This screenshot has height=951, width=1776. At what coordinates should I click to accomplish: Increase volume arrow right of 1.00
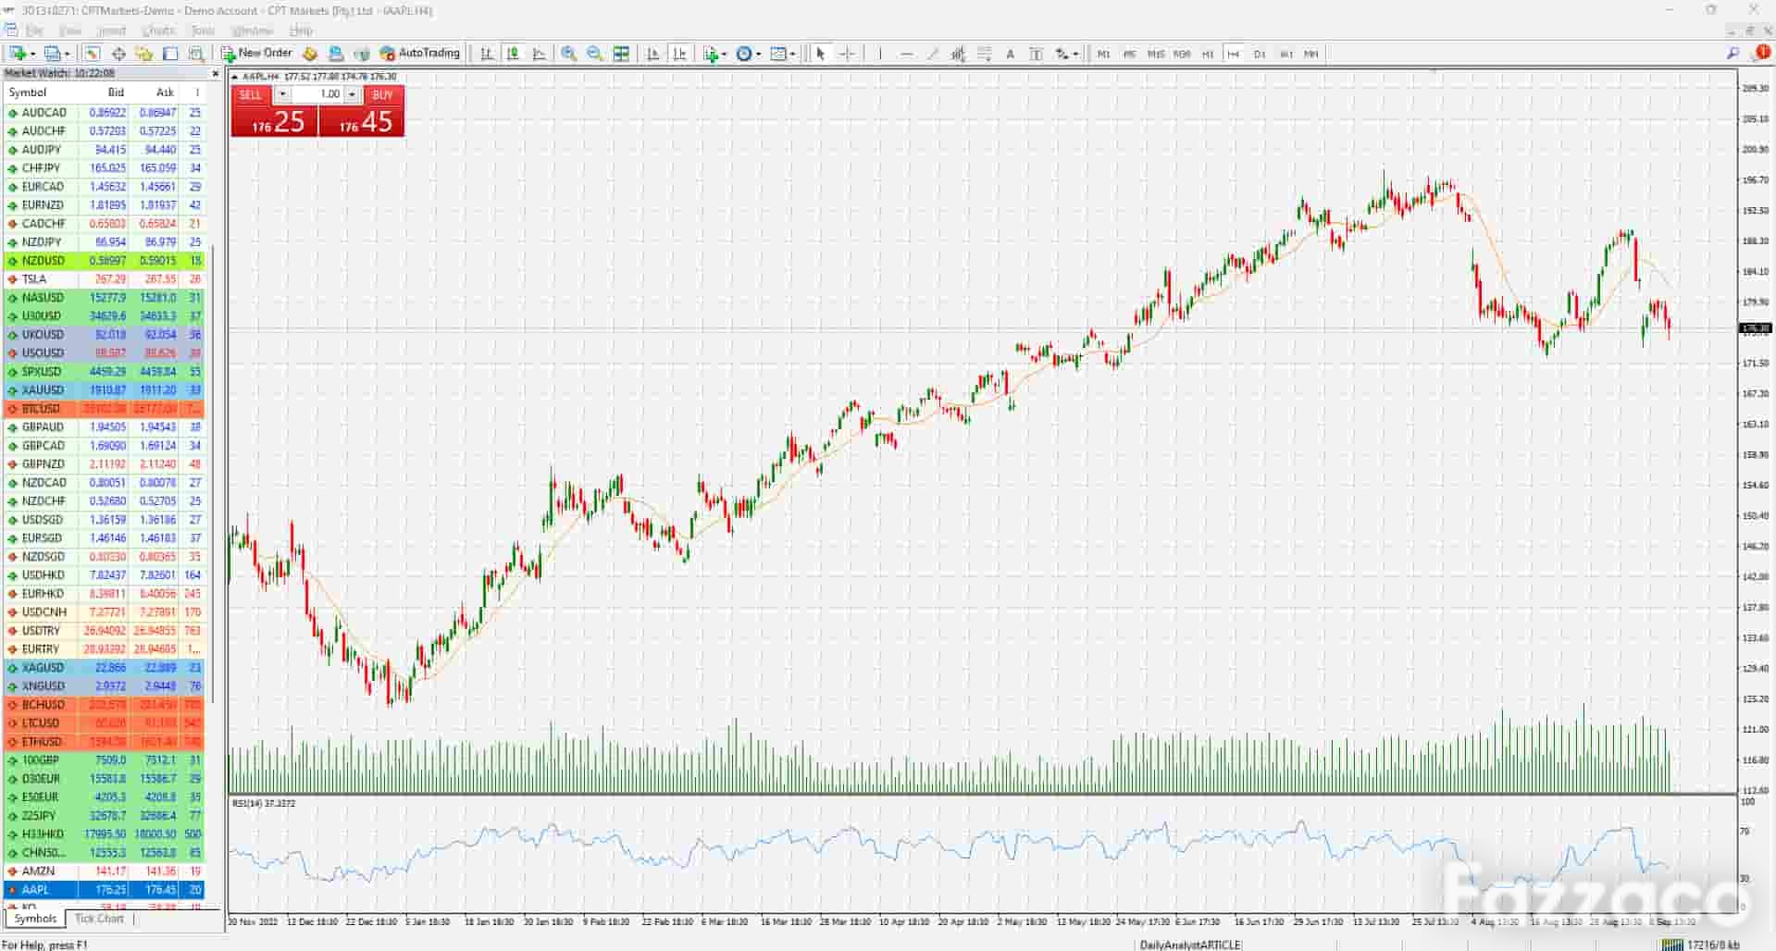(x=352, y=94)
